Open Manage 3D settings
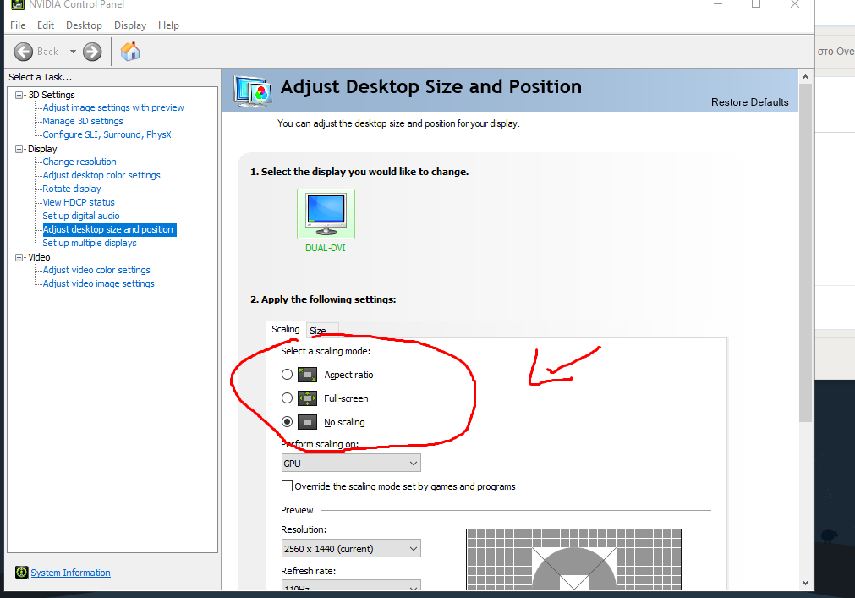The height and width of the screenshot is (598, 855). tap(83, 121)
